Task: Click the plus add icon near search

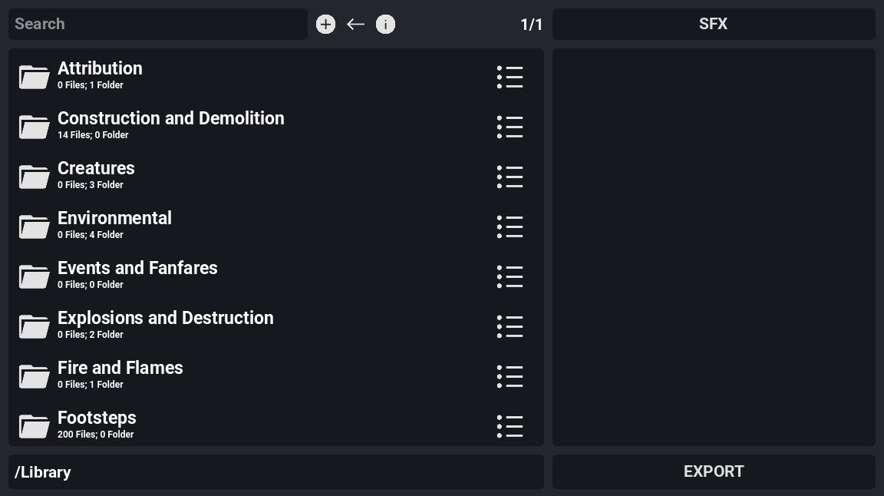Action: tap(325, 25)
